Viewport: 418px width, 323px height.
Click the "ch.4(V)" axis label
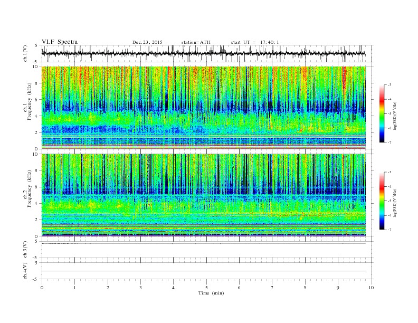(x=25, y=271)
